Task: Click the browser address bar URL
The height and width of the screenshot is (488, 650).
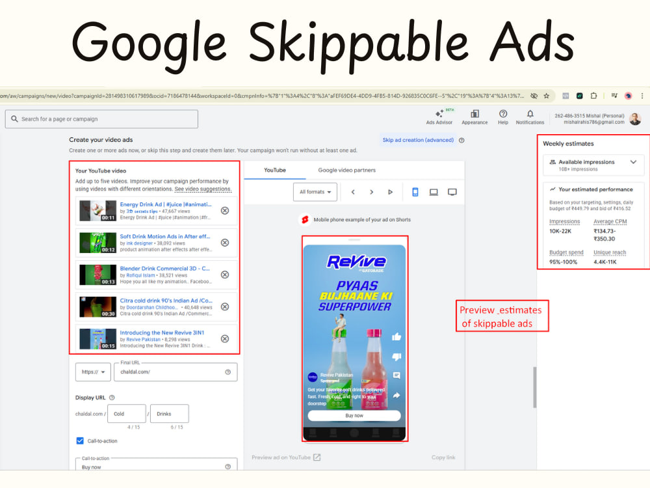Action: 263,96
